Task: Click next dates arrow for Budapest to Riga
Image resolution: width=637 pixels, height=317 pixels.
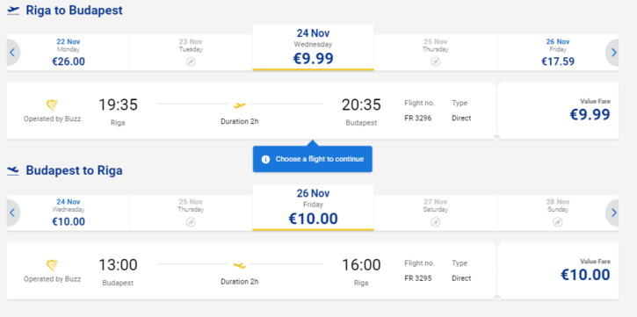Action: click(x=612, y=213)
